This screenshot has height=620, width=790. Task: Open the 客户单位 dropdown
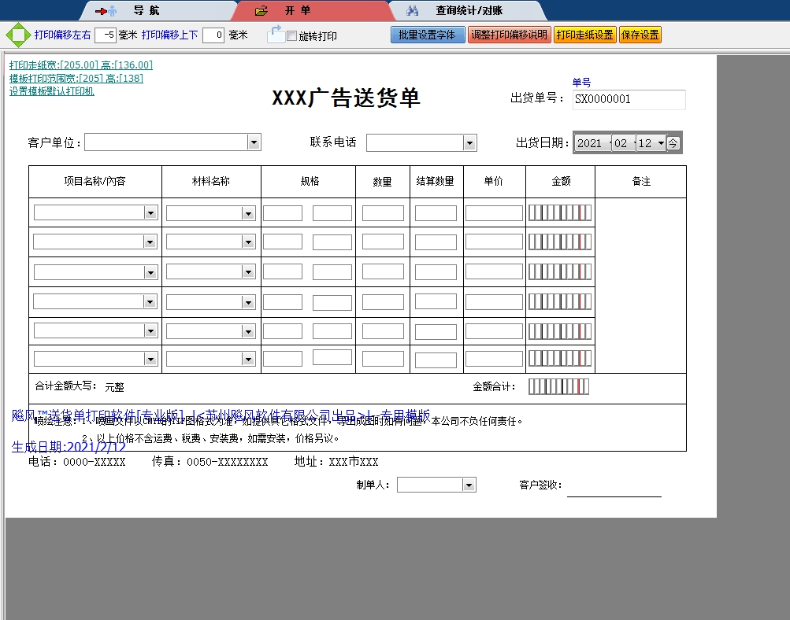(x=254, y=142)
